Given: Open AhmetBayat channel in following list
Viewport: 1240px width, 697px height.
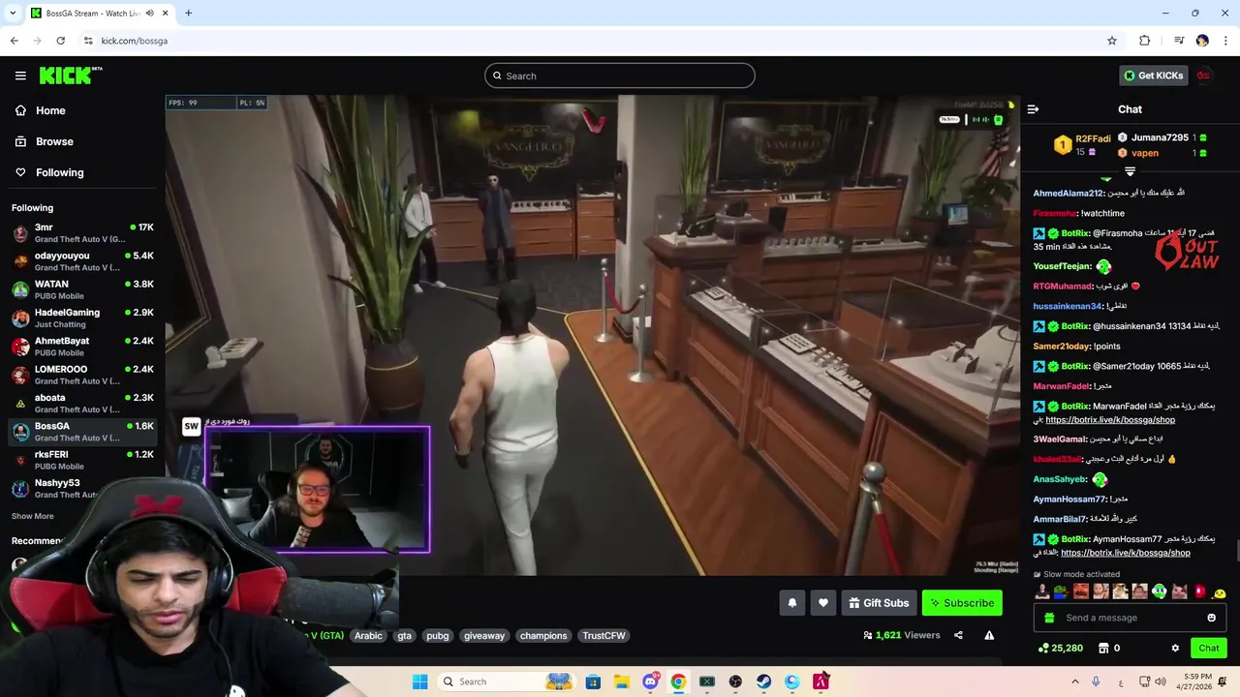Looking at the screenshot, I should [82, 347].
